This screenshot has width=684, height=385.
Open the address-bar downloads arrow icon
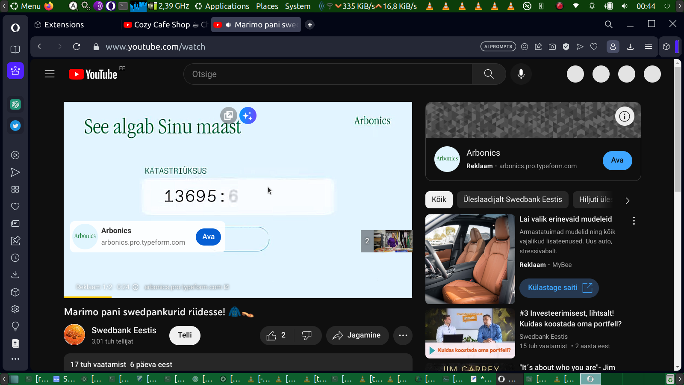point(630,47)
